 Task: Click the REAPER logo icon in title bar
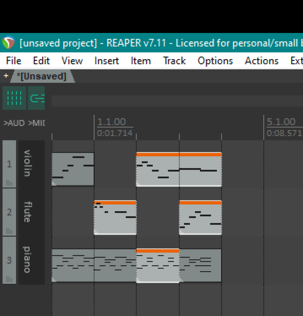coord(8,43)
